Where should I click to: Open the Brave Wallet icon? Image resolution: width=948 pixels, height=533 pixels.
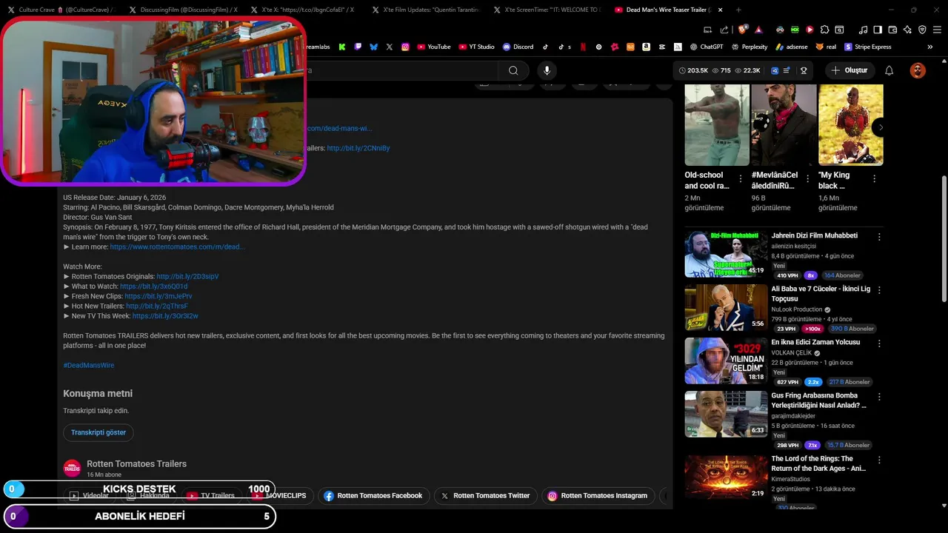[893, 30]
